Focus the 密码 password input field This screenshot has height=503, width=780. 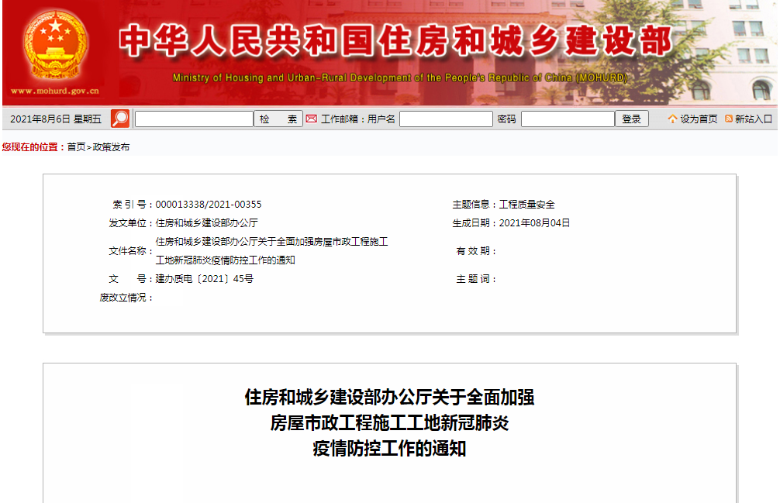point(568,119)
